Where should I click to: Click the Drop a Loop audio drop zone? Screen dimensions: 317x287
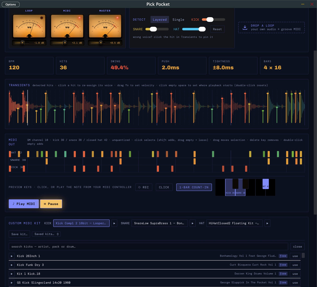click(x=271, y=27)
